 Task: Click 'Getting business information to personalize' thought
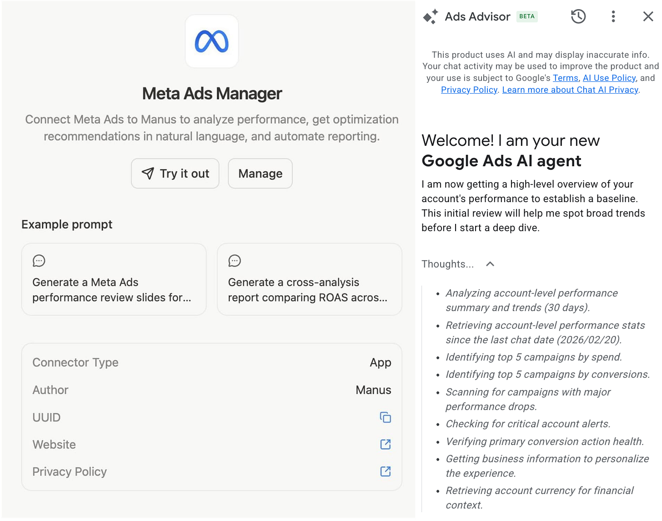point(547,466)
